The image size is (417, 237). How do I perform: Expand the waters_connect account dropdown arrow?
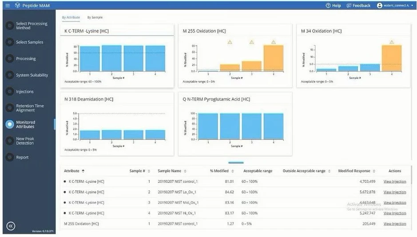point(412,5)
